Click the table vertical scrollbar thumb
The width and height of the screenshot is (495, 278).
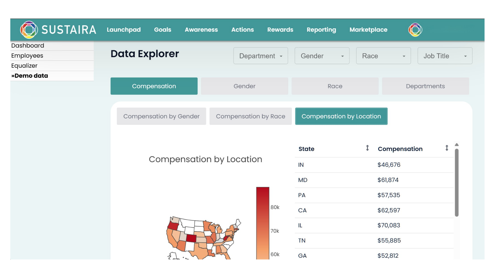click(x=457, y=183)
